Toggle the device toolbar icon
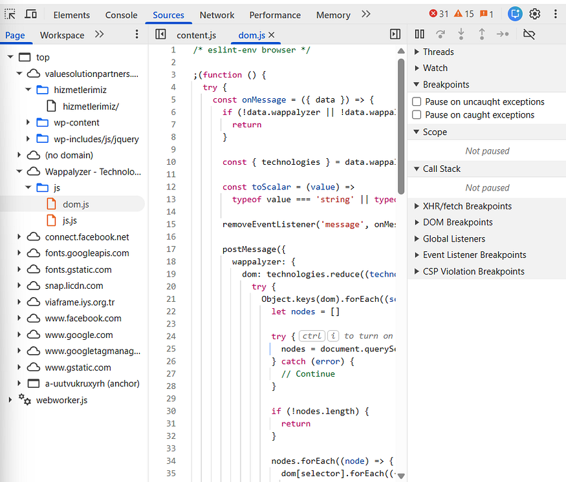This screenshot has width=566, height=482. tap(30, 14)
